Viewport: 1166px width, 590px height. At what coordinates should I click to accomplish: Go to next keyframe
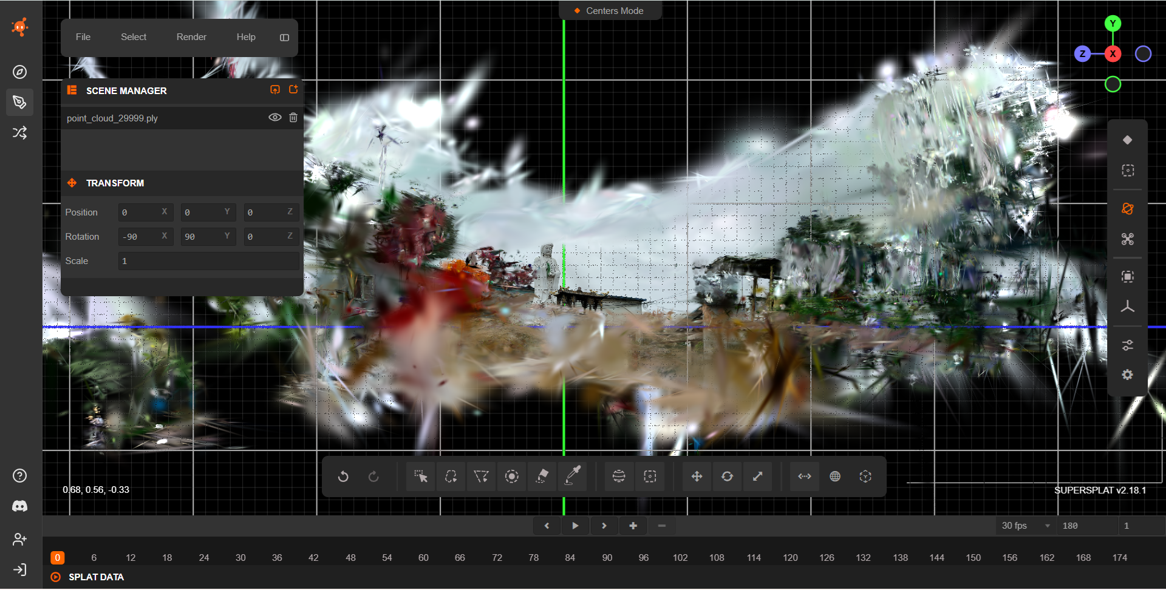click(604, 526)
